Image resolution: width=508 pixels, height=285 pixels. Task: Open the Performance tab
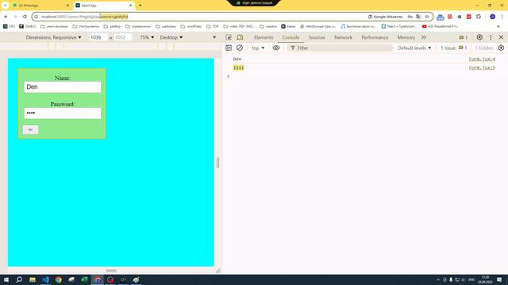click(375, 37)
